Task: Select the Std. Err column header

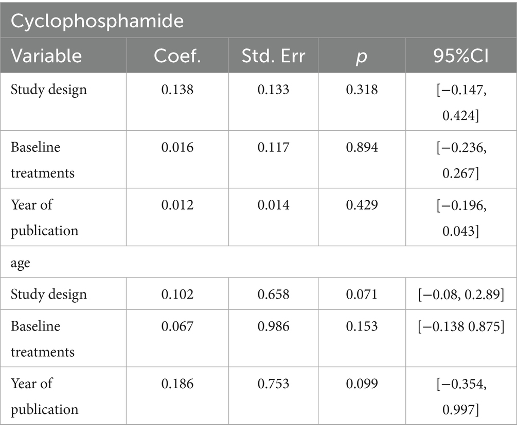Action: [274, 56]
